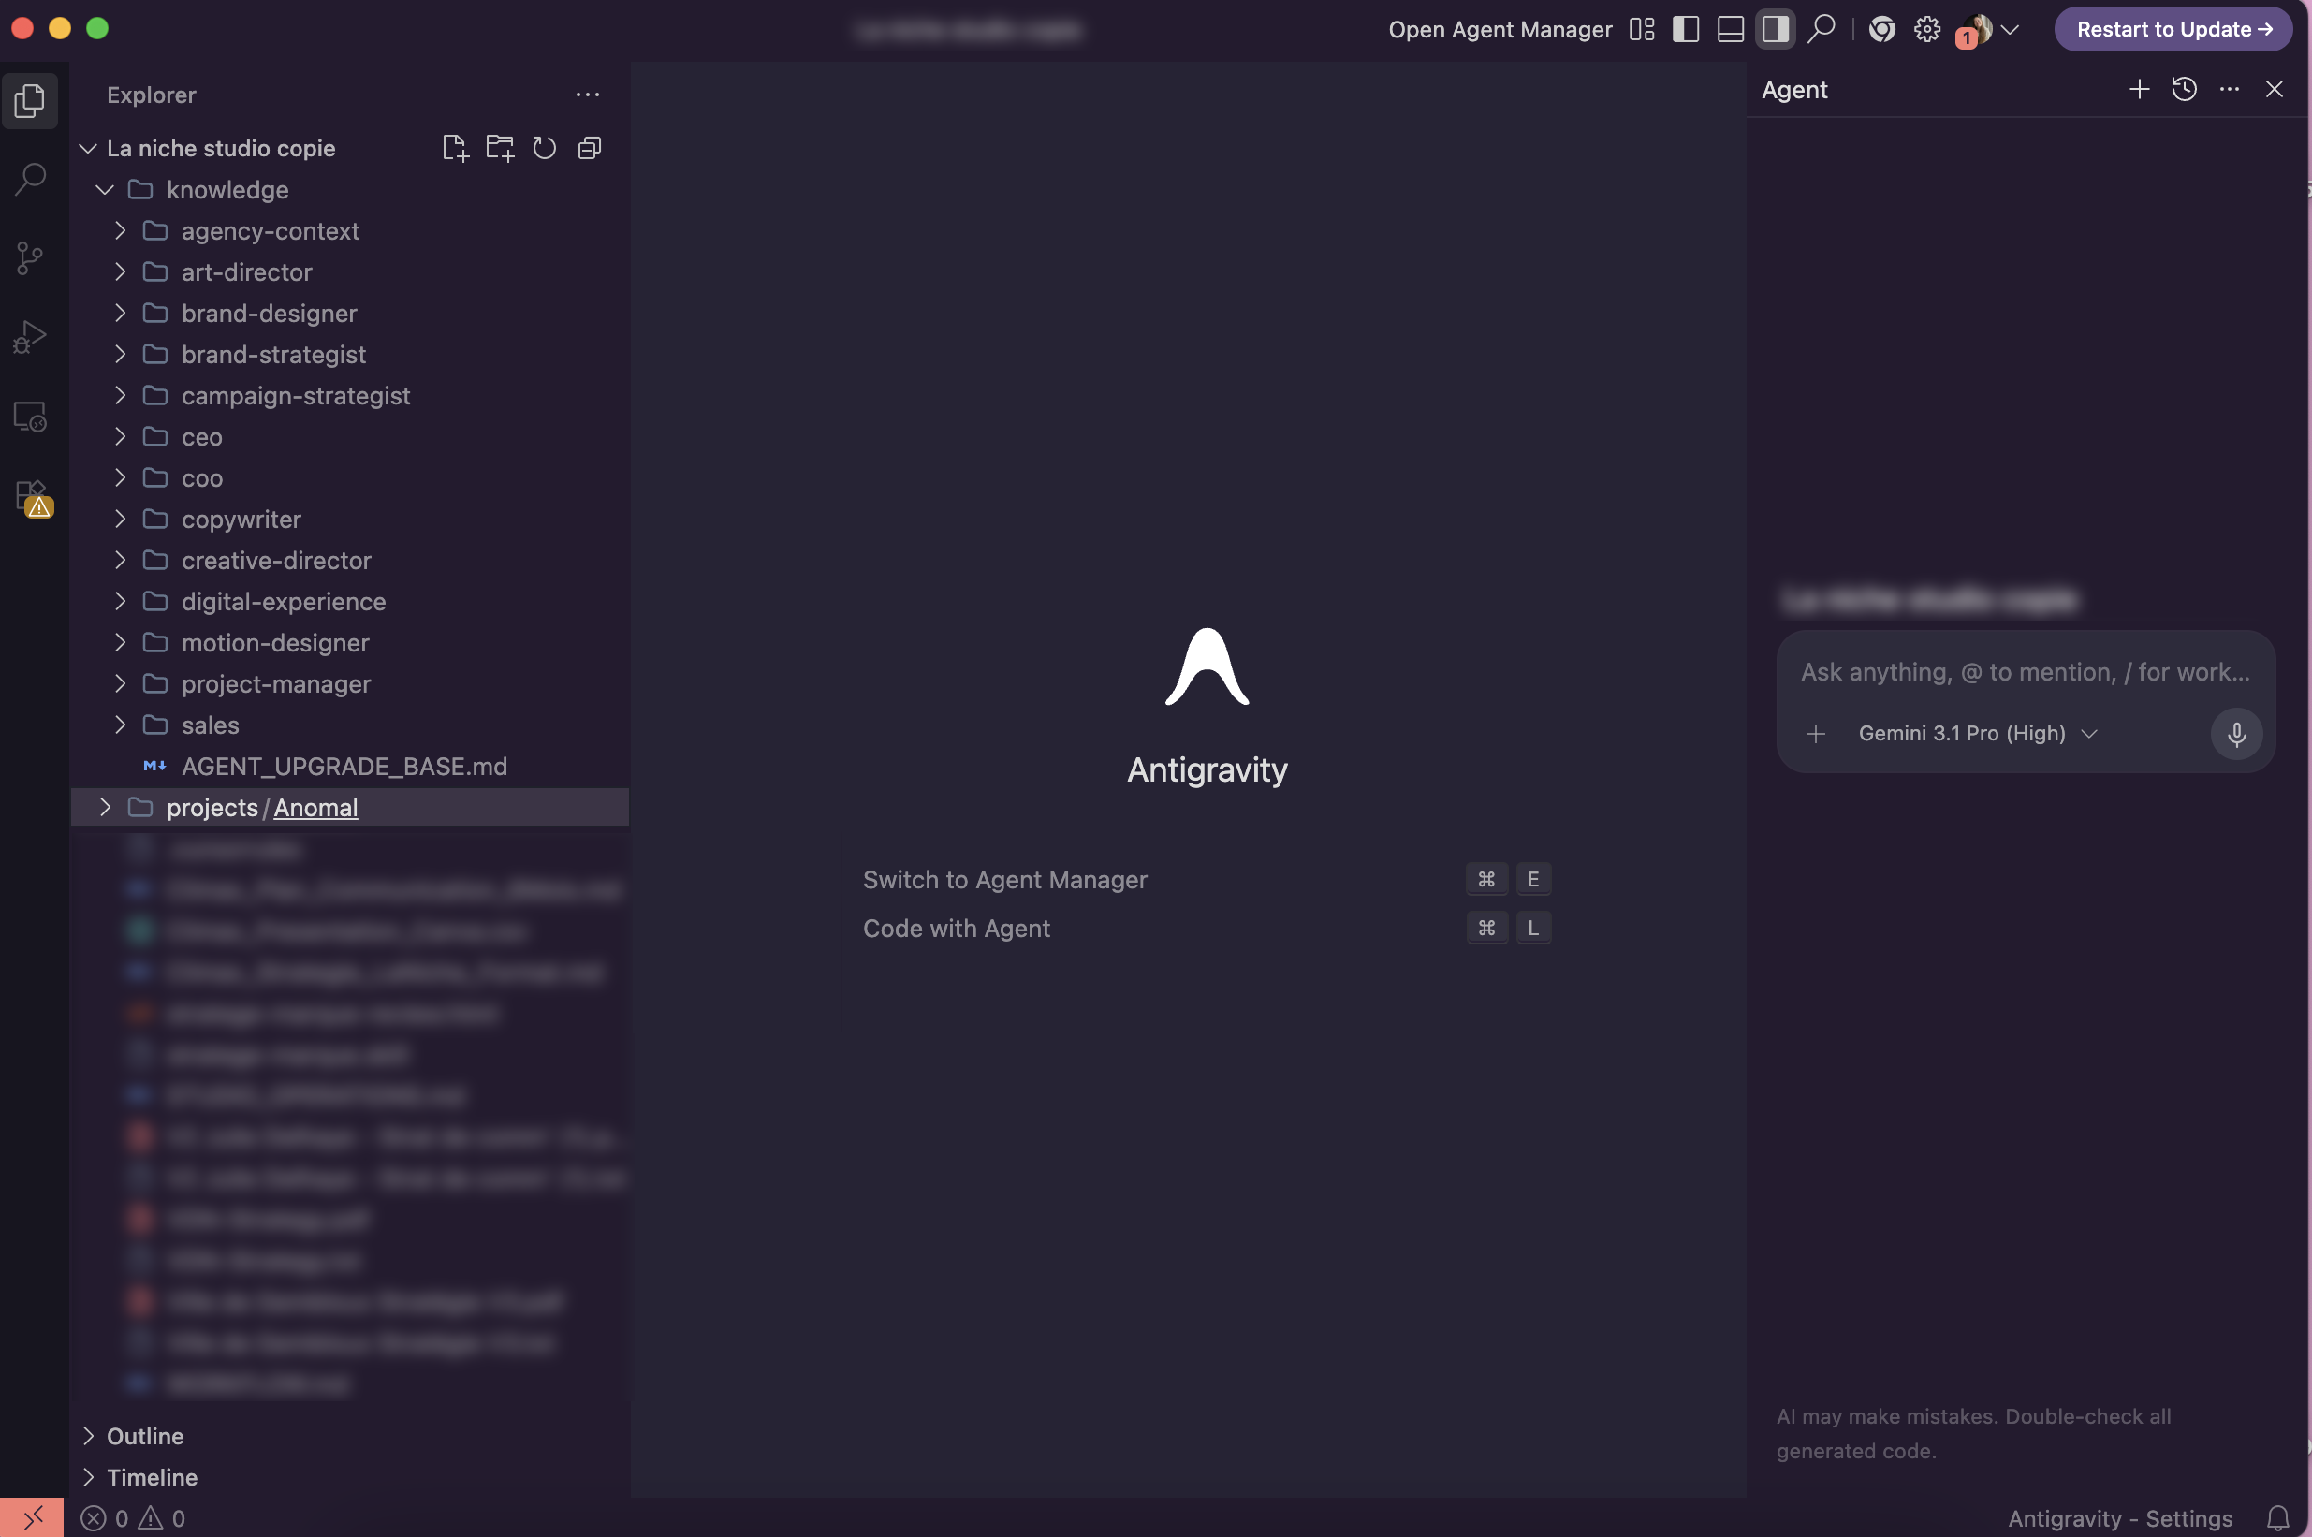Open Explorer views and more actions menu

click(x=587, y=95)
